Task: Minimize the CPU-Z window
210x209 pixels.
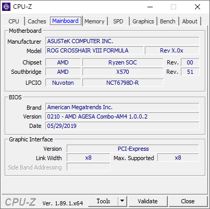Action: (x=150, y=7)
